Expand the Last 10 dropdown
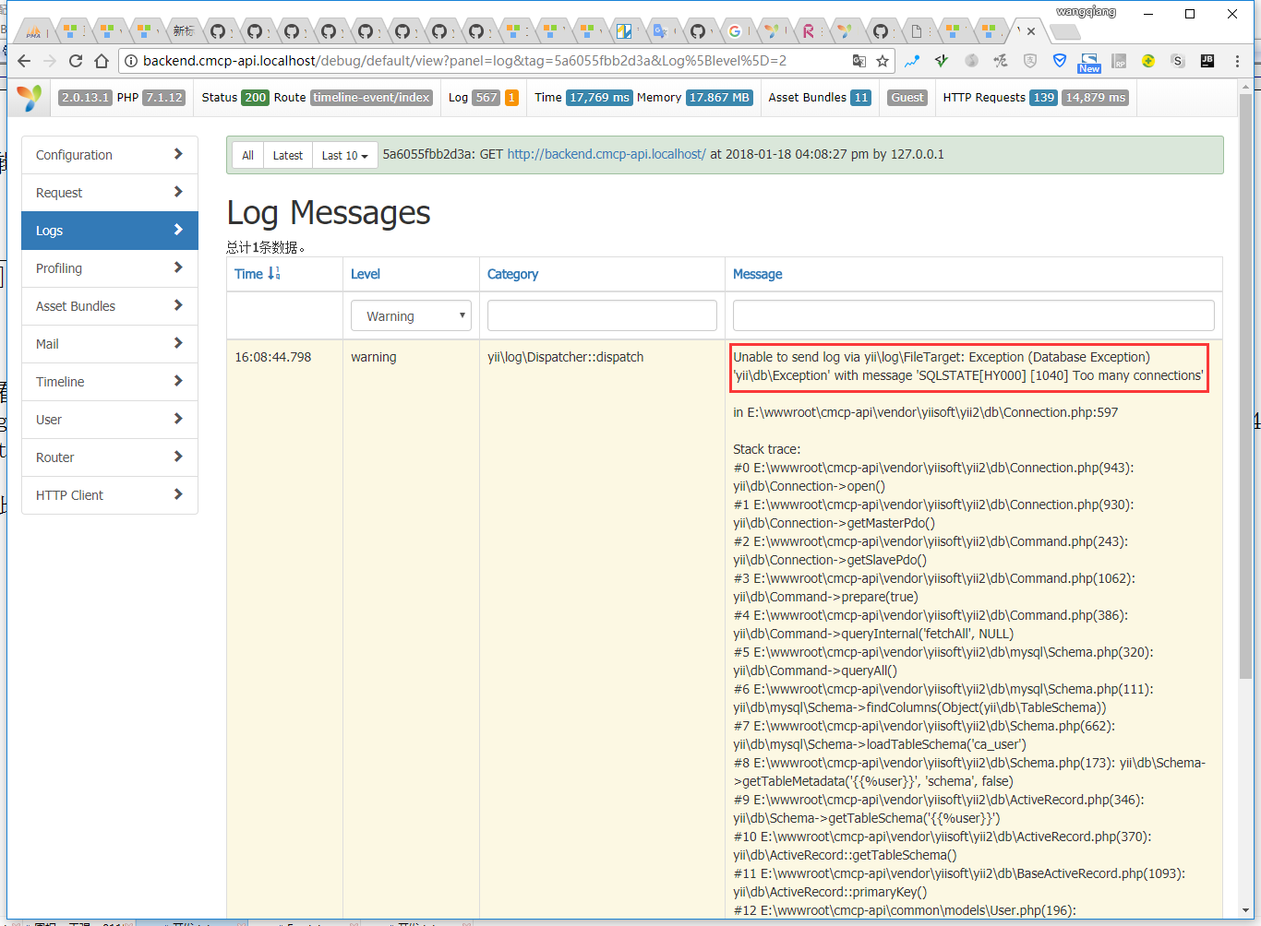The height and width of the screenshot is (926, 1261). [x=344, y=155]
